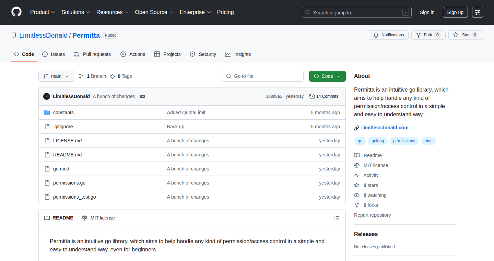Select the Code tab
Viewport: 494px width, 261px height.
pyautogui.click(x=24, y=54)
